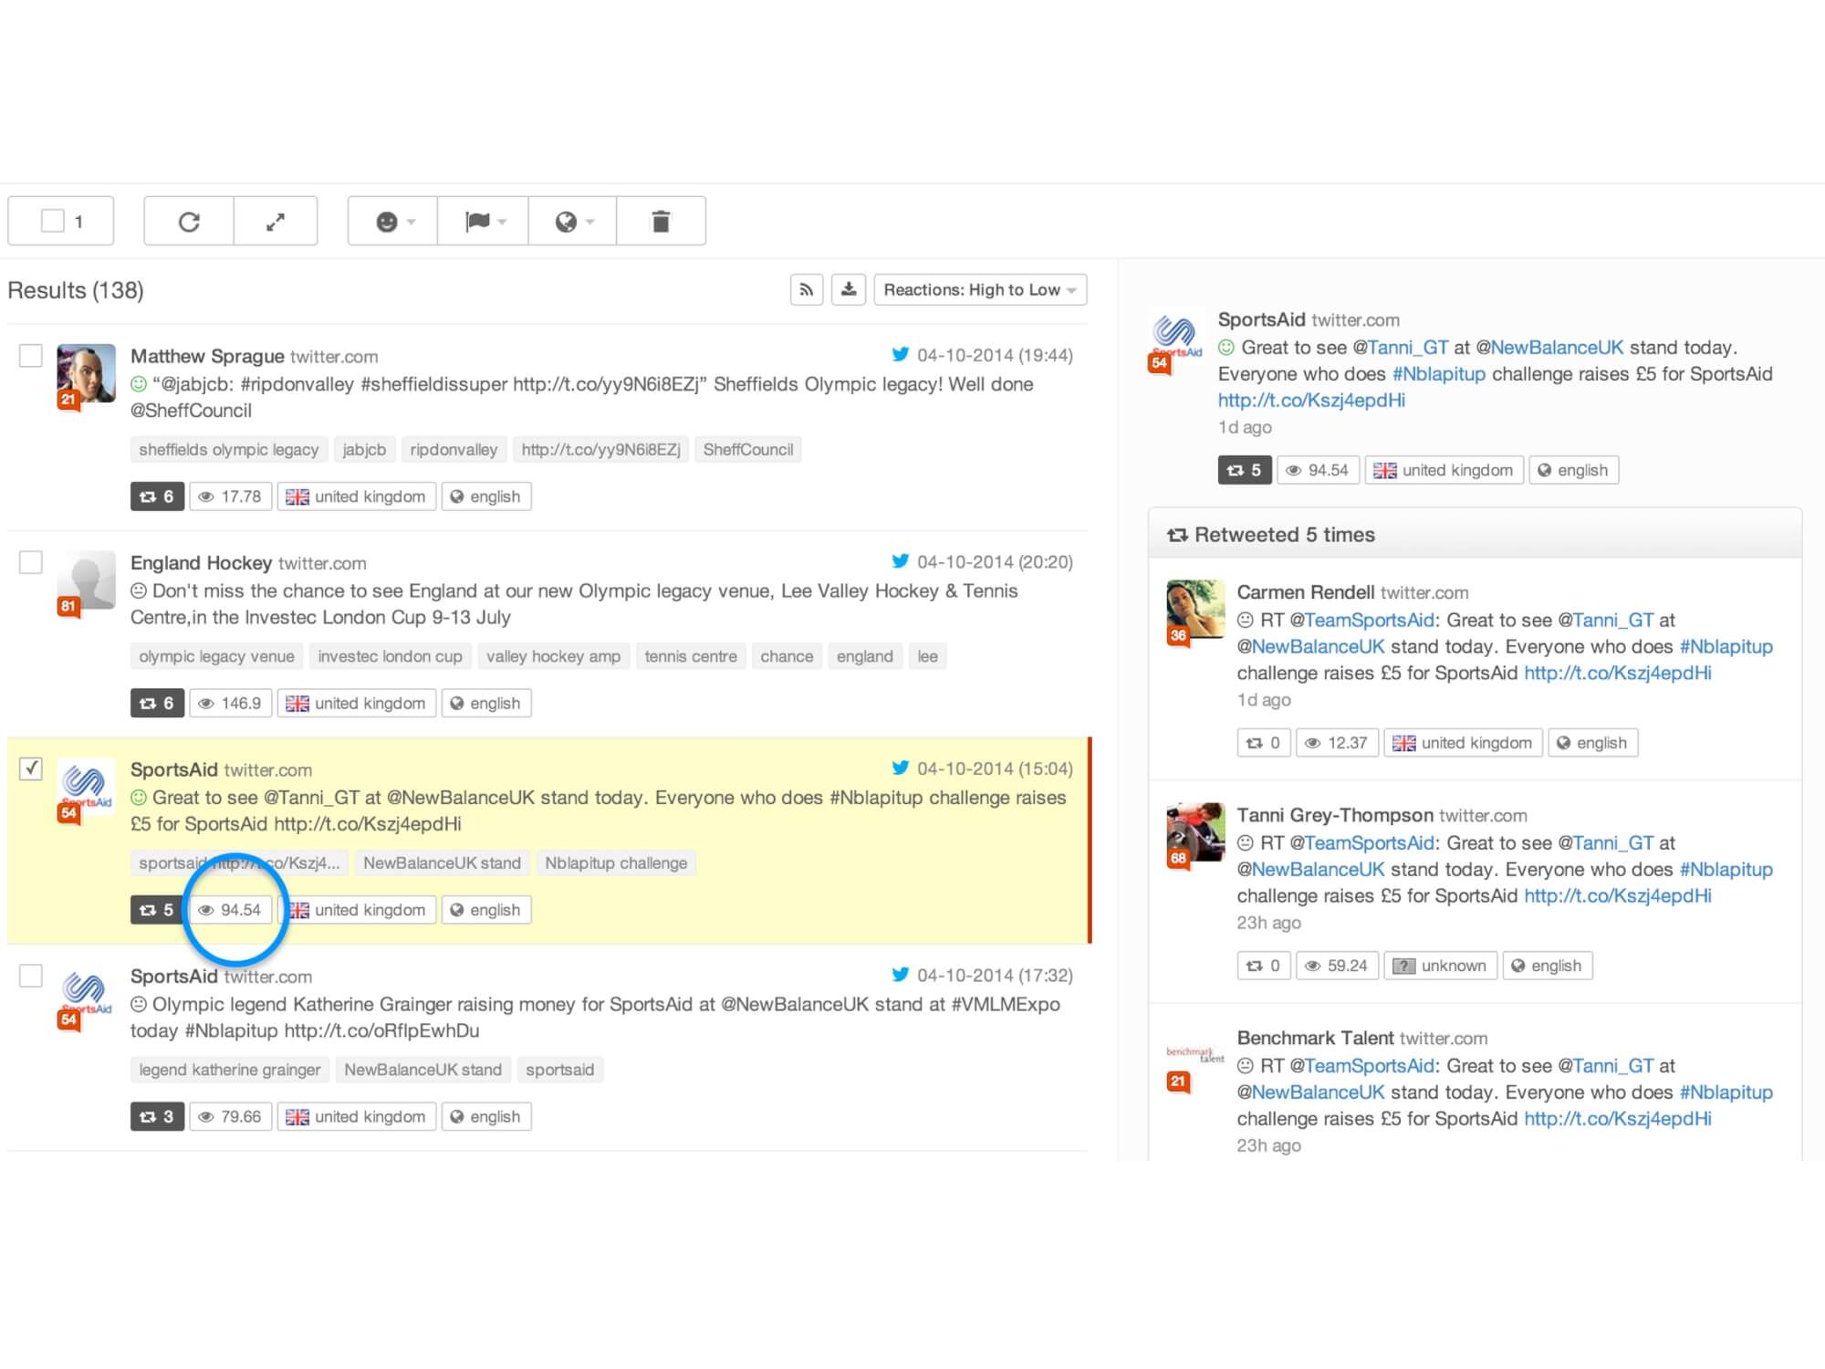The height and width of the screenshot is (1369, 1825).
Task: Open the flag dropdown in toolbar
Action: coord(484,222)
